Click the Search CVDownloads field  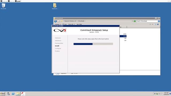tap(147, 21)
